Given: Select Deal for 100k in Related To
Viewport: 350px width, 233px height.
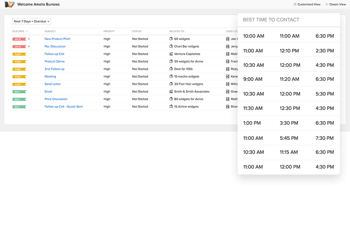Looking at the screenshot, I should point(183,69).
